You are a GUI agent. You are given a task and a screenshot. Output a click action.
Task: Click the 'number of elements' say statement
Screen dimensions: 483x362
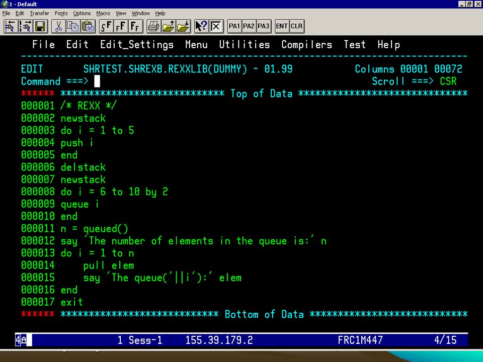tap(193, 241)
